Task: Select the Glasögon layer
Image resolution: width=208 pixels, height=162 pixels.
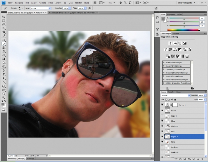Action: coord(184,126)
